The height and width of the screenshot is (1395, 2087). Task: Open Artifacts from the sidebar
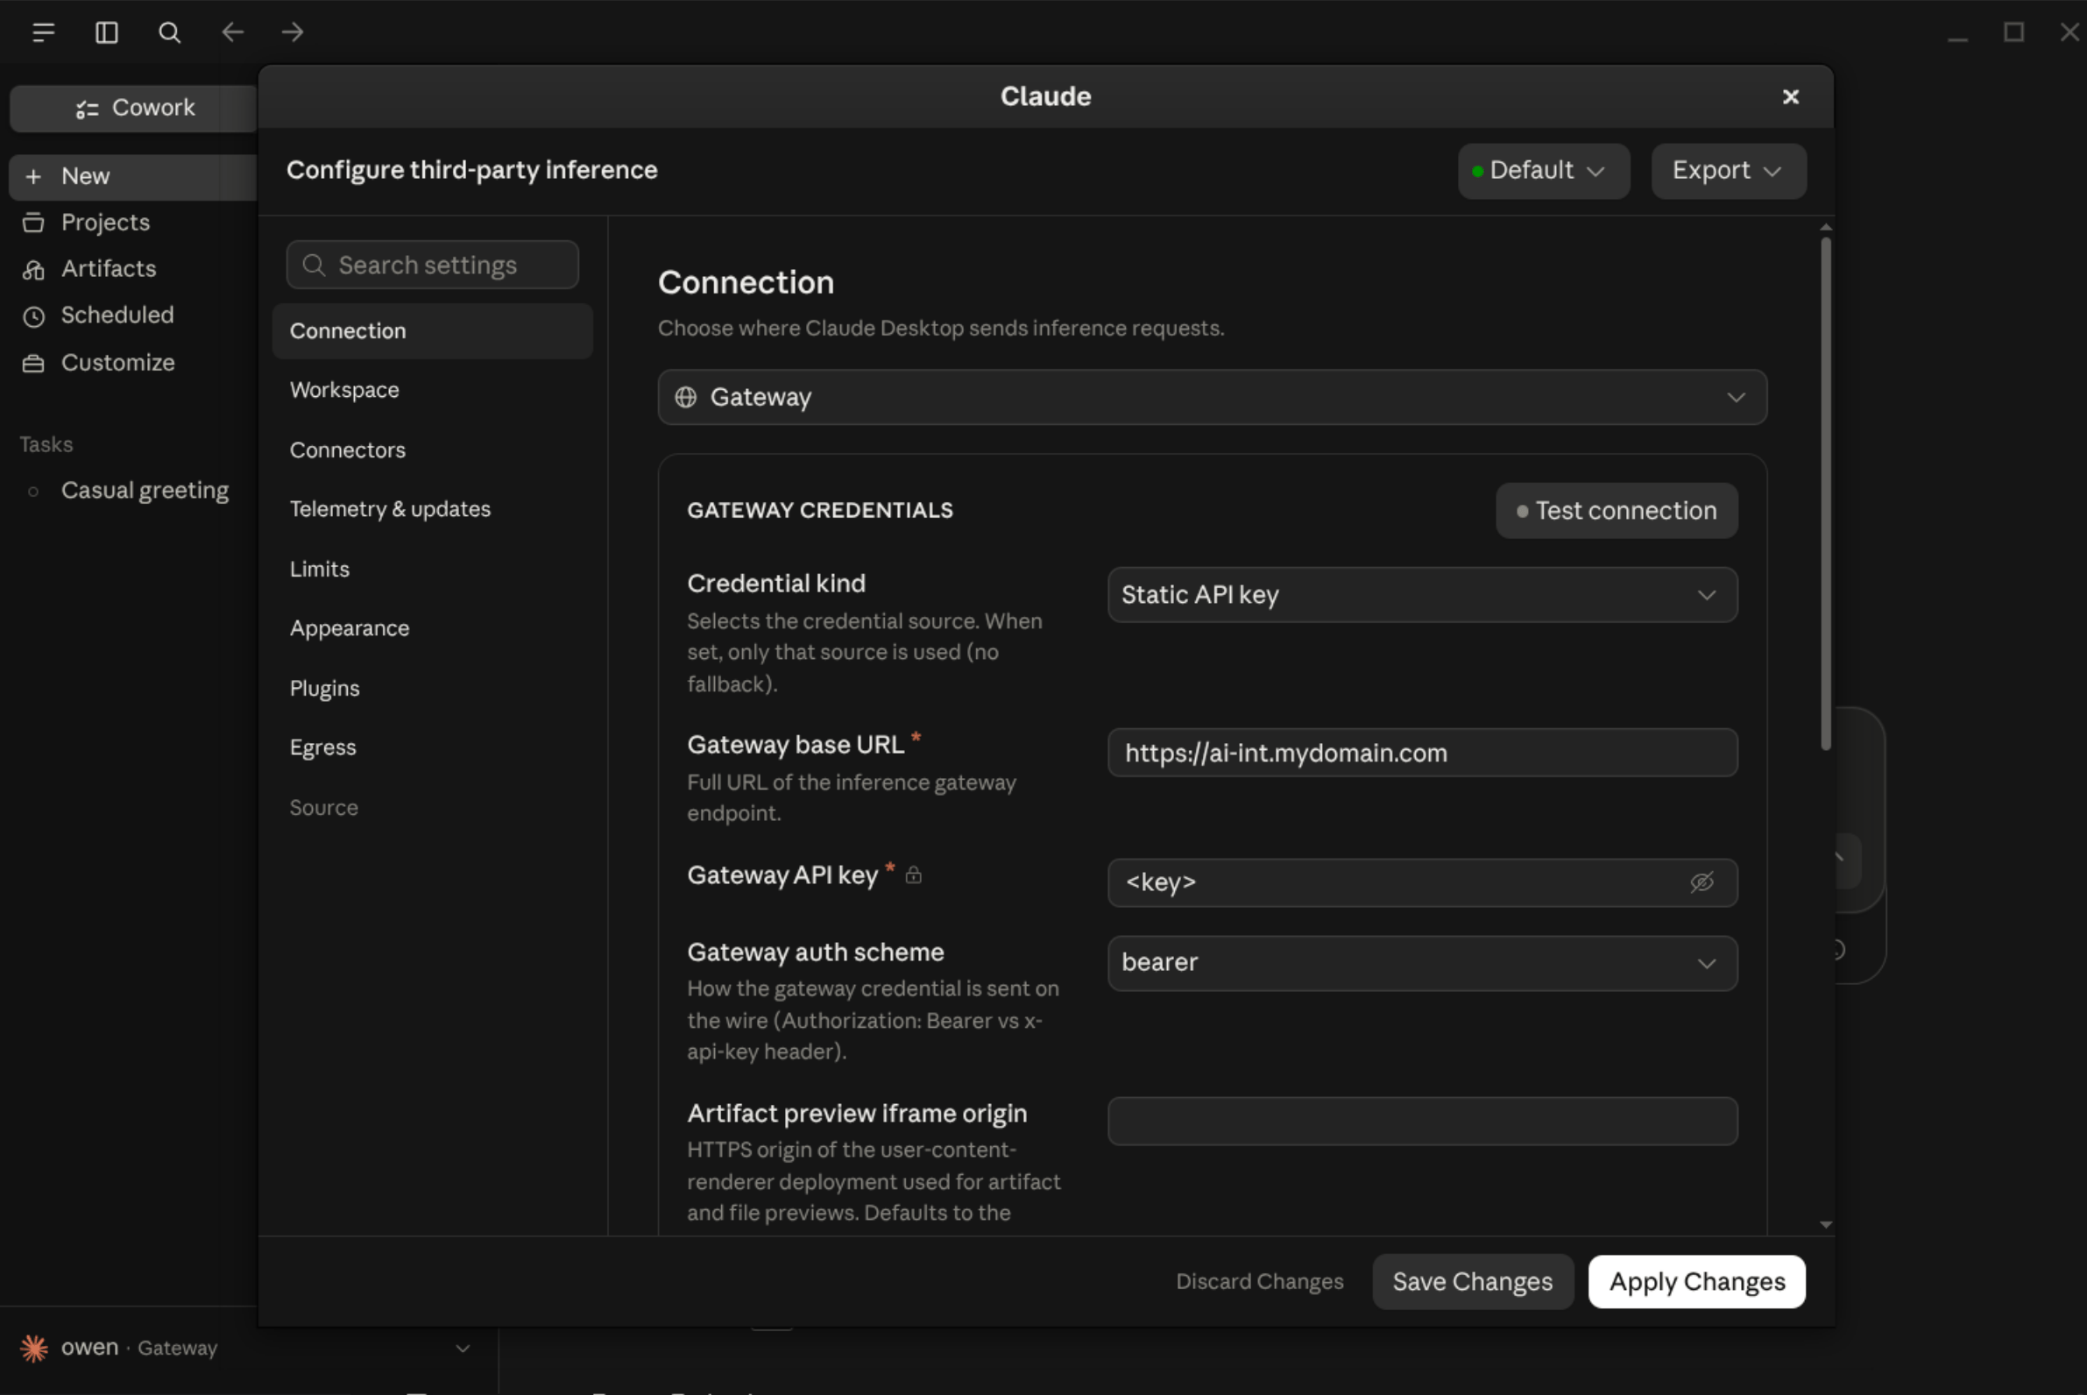(109, 269)
